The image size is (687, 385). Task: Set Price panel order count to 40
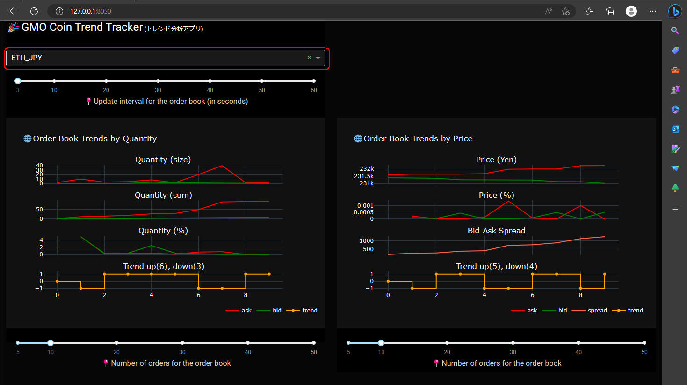(579, 343)
